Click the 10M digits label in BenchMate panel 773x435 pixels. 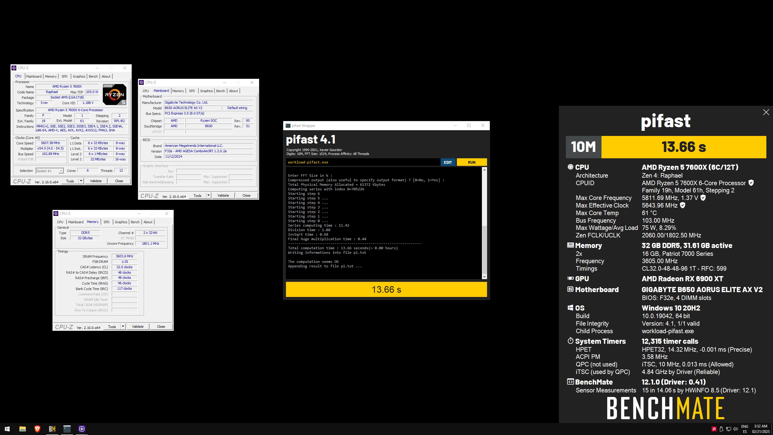point(583,147)
